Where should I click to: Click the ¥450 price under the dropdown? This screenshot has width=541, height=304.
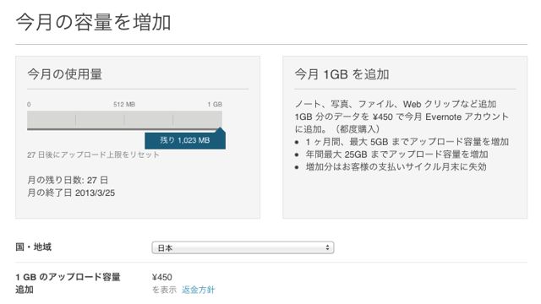[x=161, y=277]
